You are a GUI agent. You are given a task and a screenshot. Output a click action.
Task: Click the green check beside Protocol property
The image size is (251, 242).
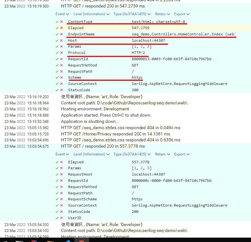(x=57, y=53)
